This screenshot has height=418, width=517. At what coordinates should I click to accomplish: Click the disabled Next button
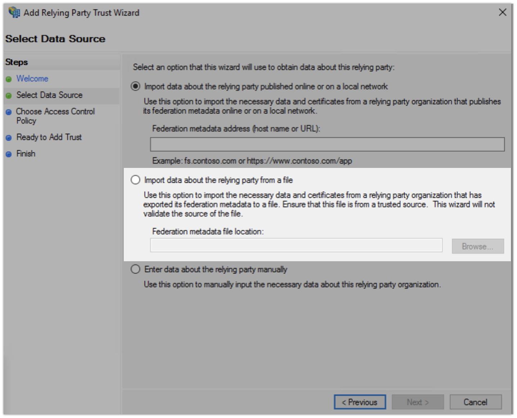point(418,402)
